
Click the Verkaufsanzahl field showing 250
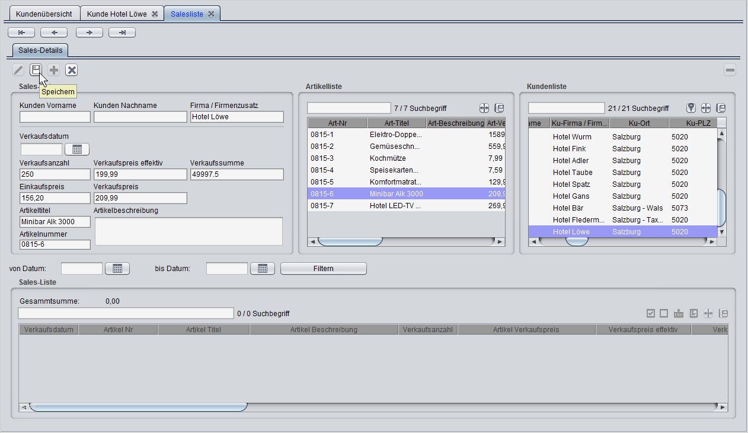55,174
